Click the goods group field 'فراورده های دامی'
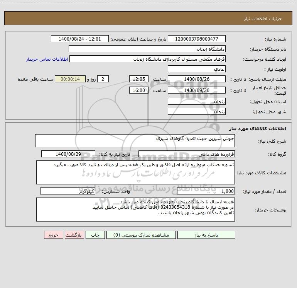Viewport: 297px width, 288px height. (x=187, y=154)
